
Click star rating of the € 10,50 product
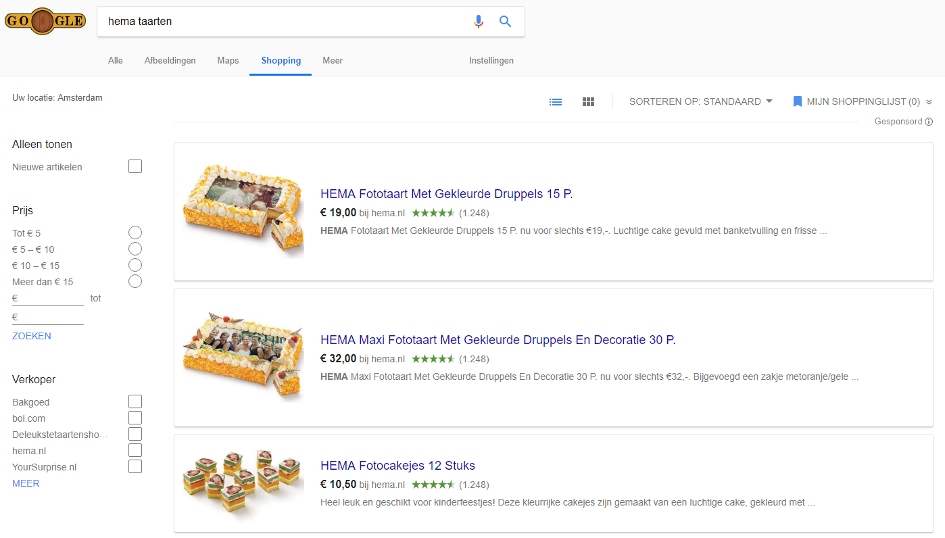pyautogui.click(x=433, y=485)
